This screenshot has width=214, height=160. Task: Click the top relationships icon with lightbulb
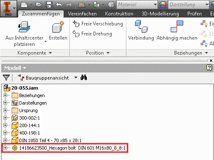(204, 24)
